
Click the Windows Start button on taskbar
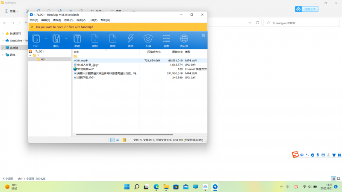pyautogui.click(x=127, y=187)
